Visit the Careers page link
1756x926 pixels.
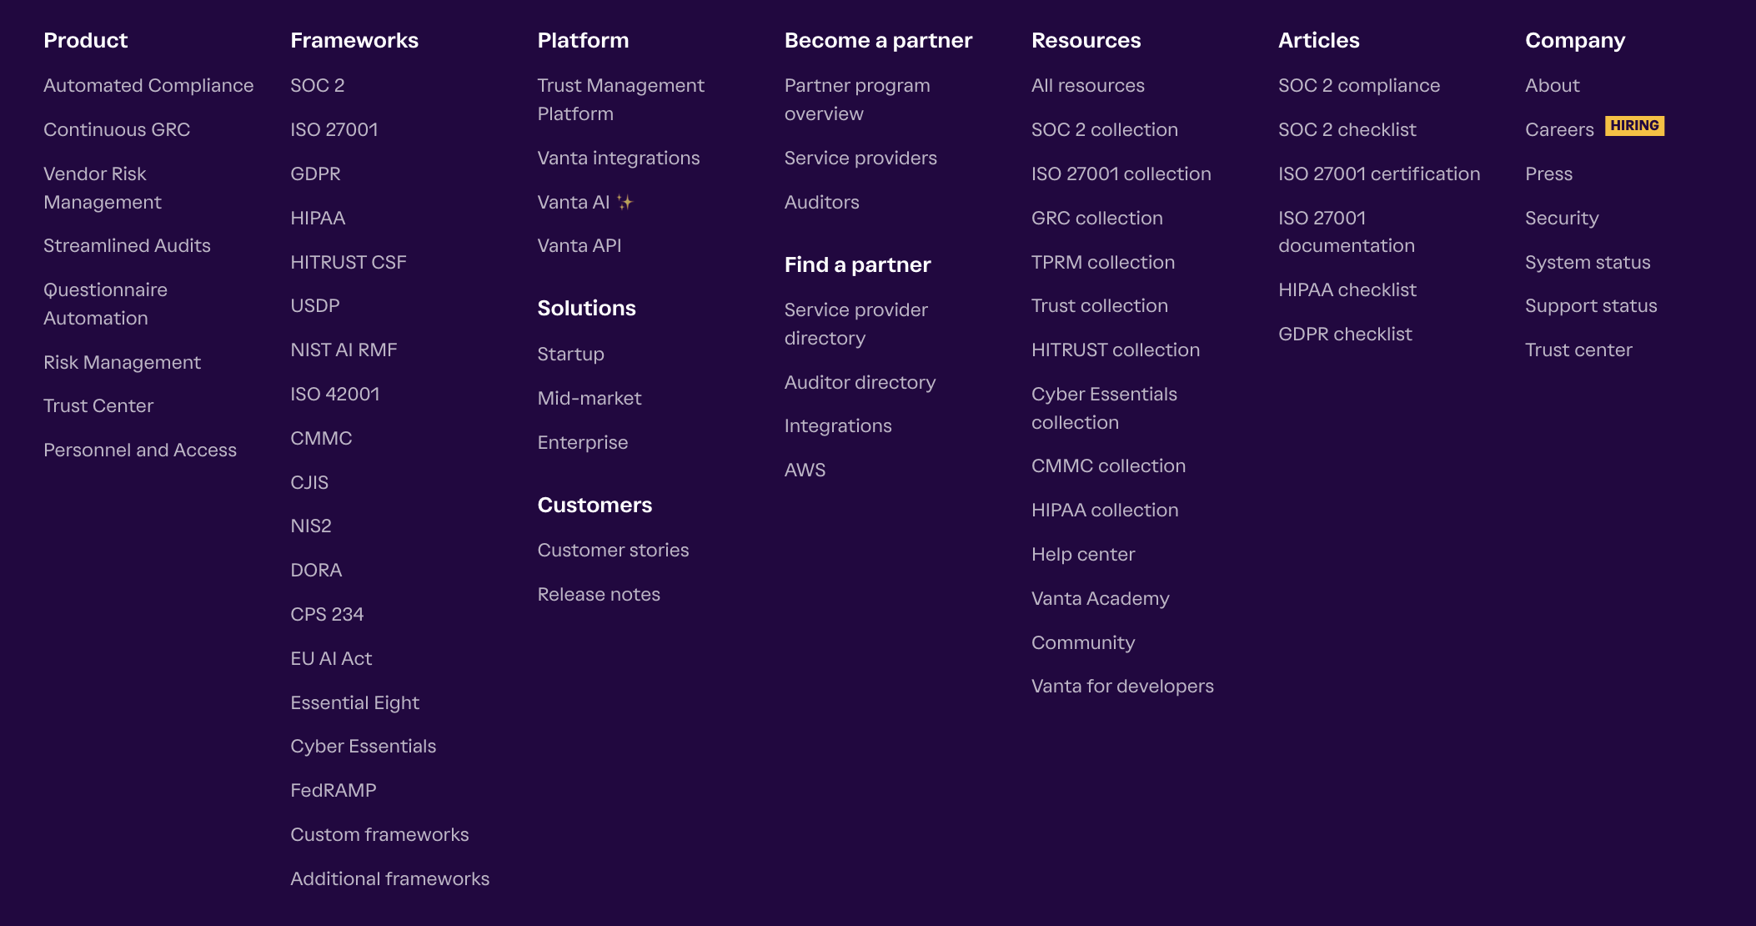(x=1558, y=130)
